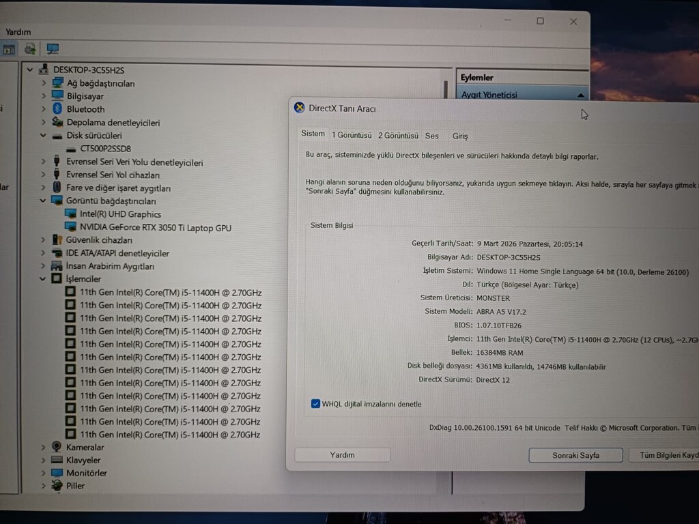
Task: Collapse the İşlemciler node
Action: click(x=43, y=279)
